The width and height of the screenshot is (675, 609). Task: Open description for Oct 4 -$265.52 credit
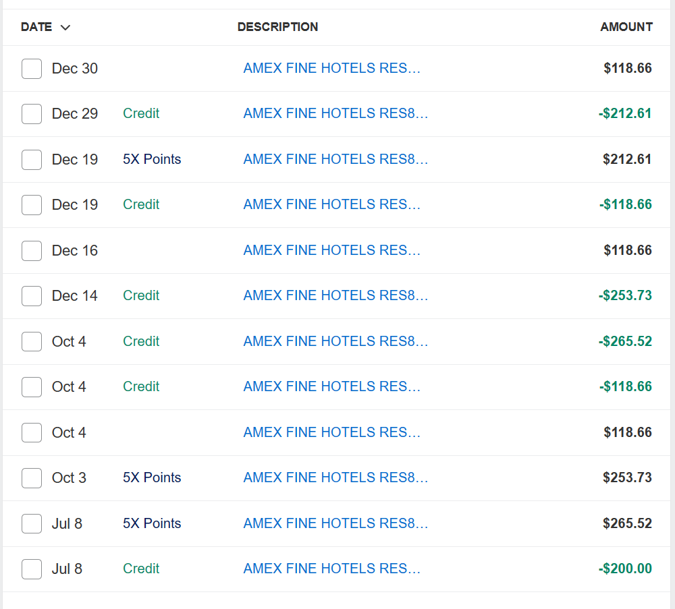coord(335,341)
